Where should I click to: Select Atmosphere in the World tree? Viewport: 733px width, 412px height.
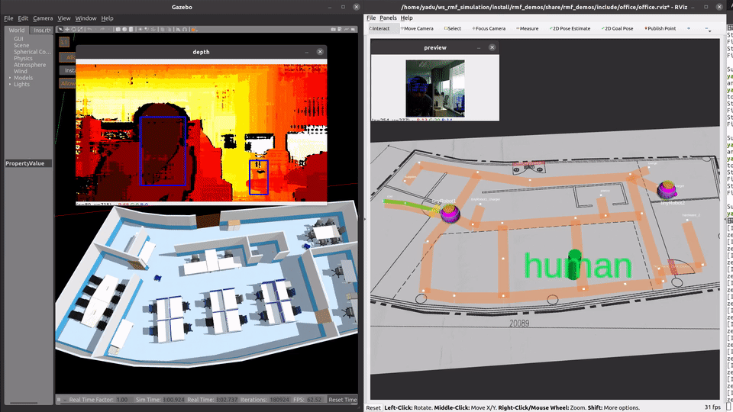pos(30,65)
